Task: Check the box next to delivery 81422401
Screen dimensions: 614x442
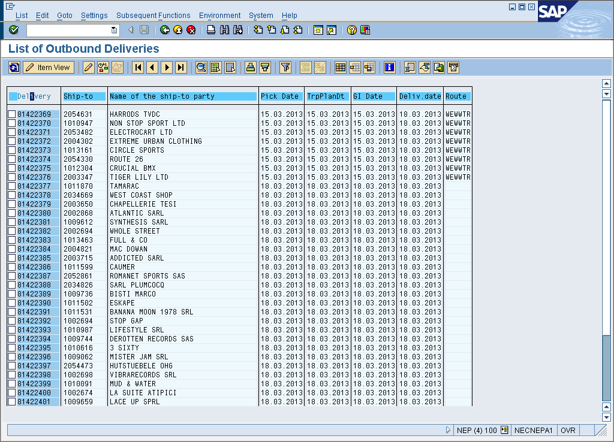Action: (x=12, y=402)
